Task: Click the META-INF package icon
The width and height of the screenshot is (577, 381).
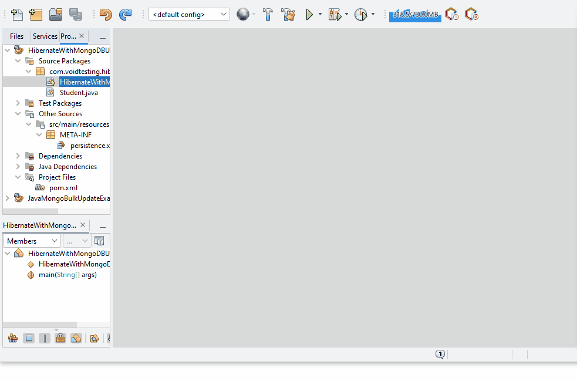Action: [x=51, y=135]
